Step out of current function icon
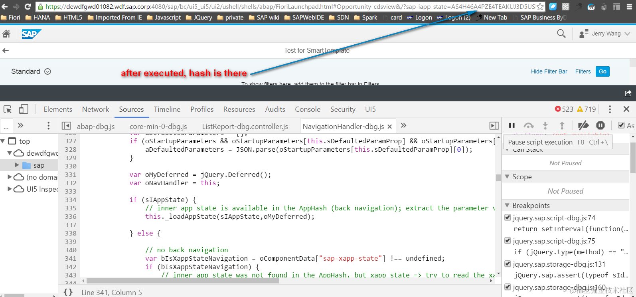The image size is (636, 297). click(x=562, y=125)
